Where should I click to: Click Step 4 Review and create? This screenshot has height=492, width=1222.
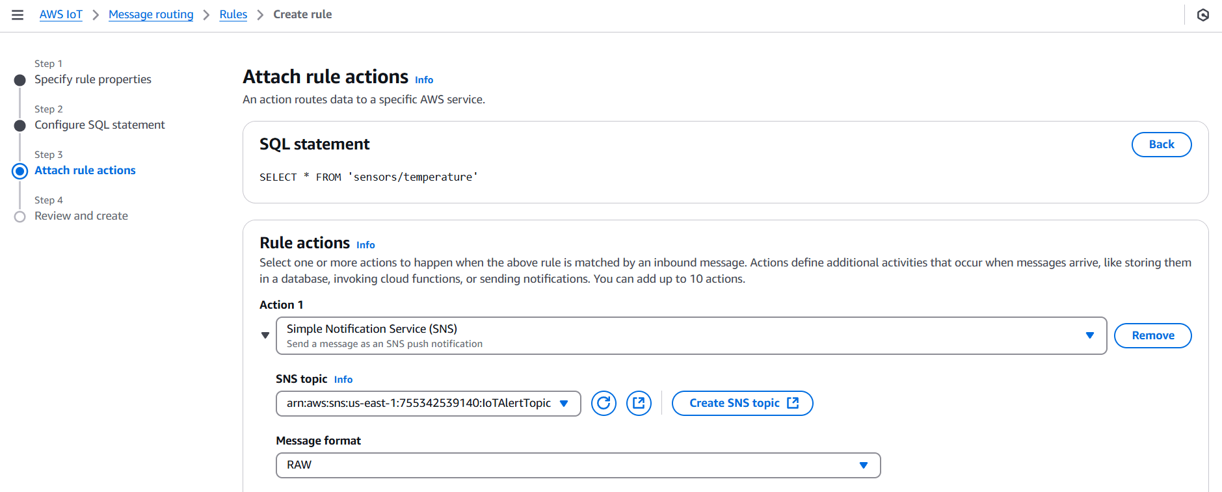[x=81, y=216]
